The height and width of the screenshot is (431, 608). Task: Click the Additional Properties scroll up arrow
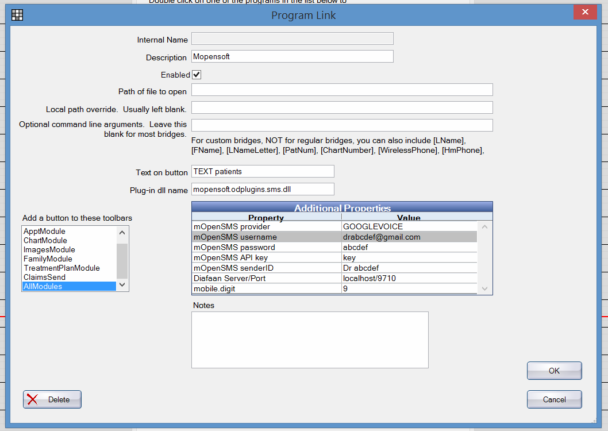coord(484,227)
